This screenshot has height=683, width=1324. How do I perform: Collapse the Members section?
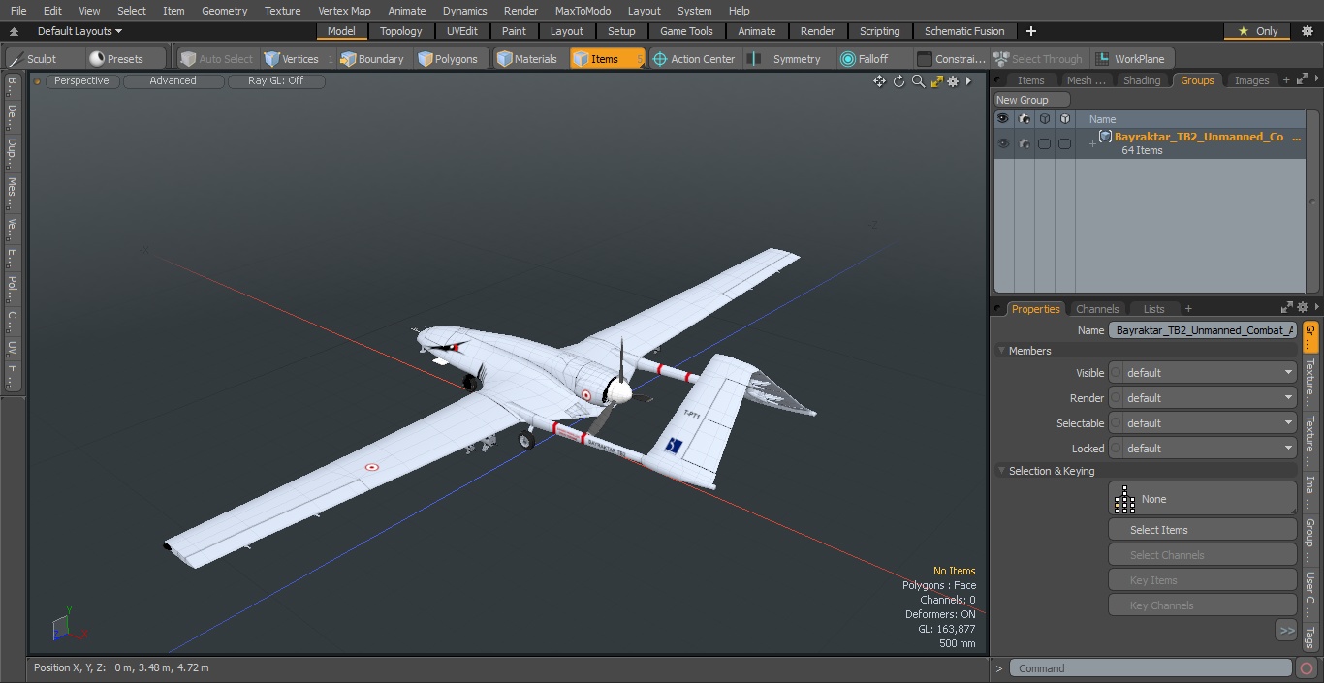point(1001,351)
